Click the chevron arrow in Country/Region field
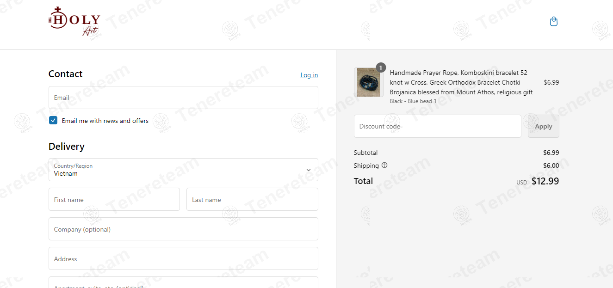 point(309,170)
